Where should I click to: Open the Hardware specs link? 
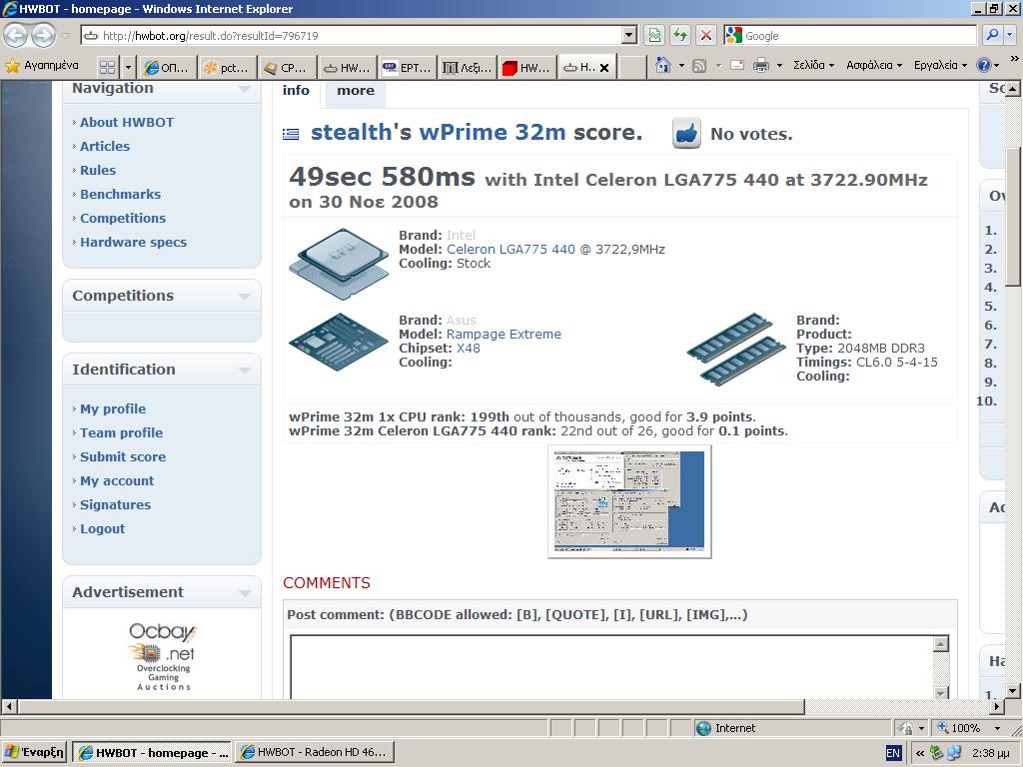click(x=133, y=242)
